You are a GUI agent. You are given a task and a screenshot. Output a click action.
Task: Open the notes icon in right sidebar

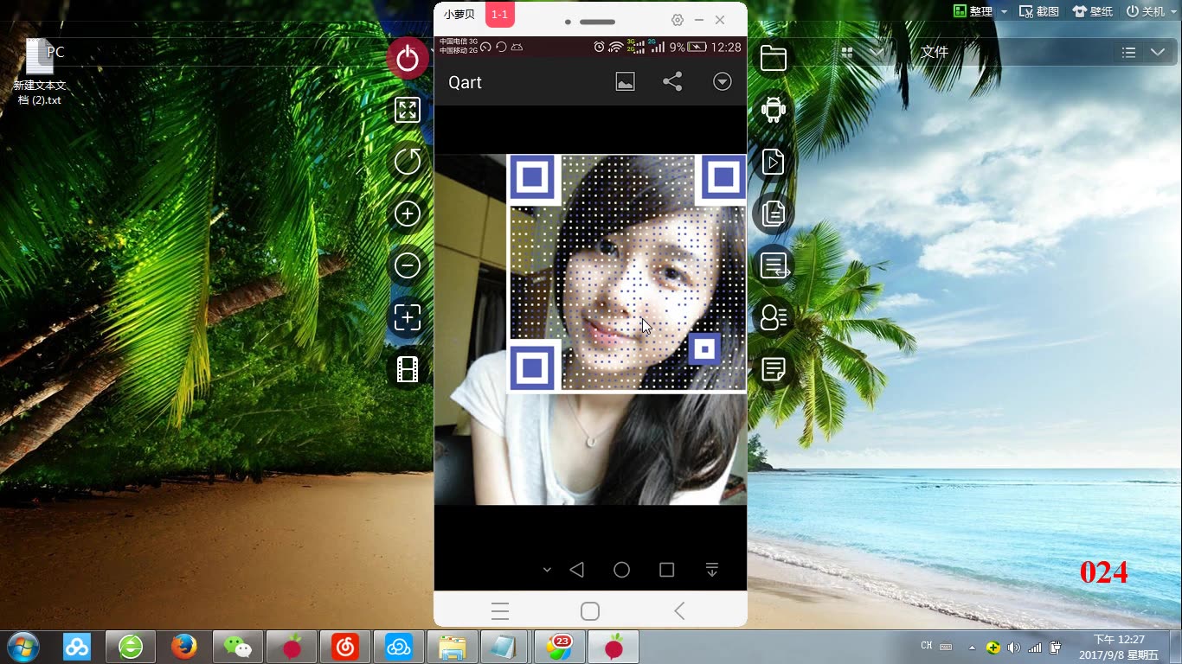pyautogui.click(x=773, y=369)
